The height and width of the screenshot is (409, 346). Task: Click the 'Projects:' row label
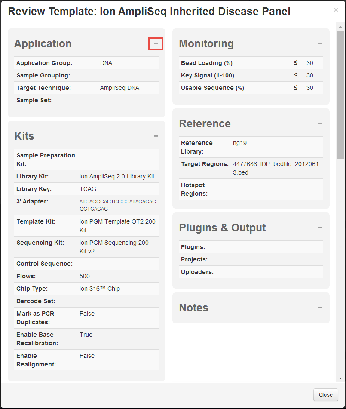click(194, 259)
